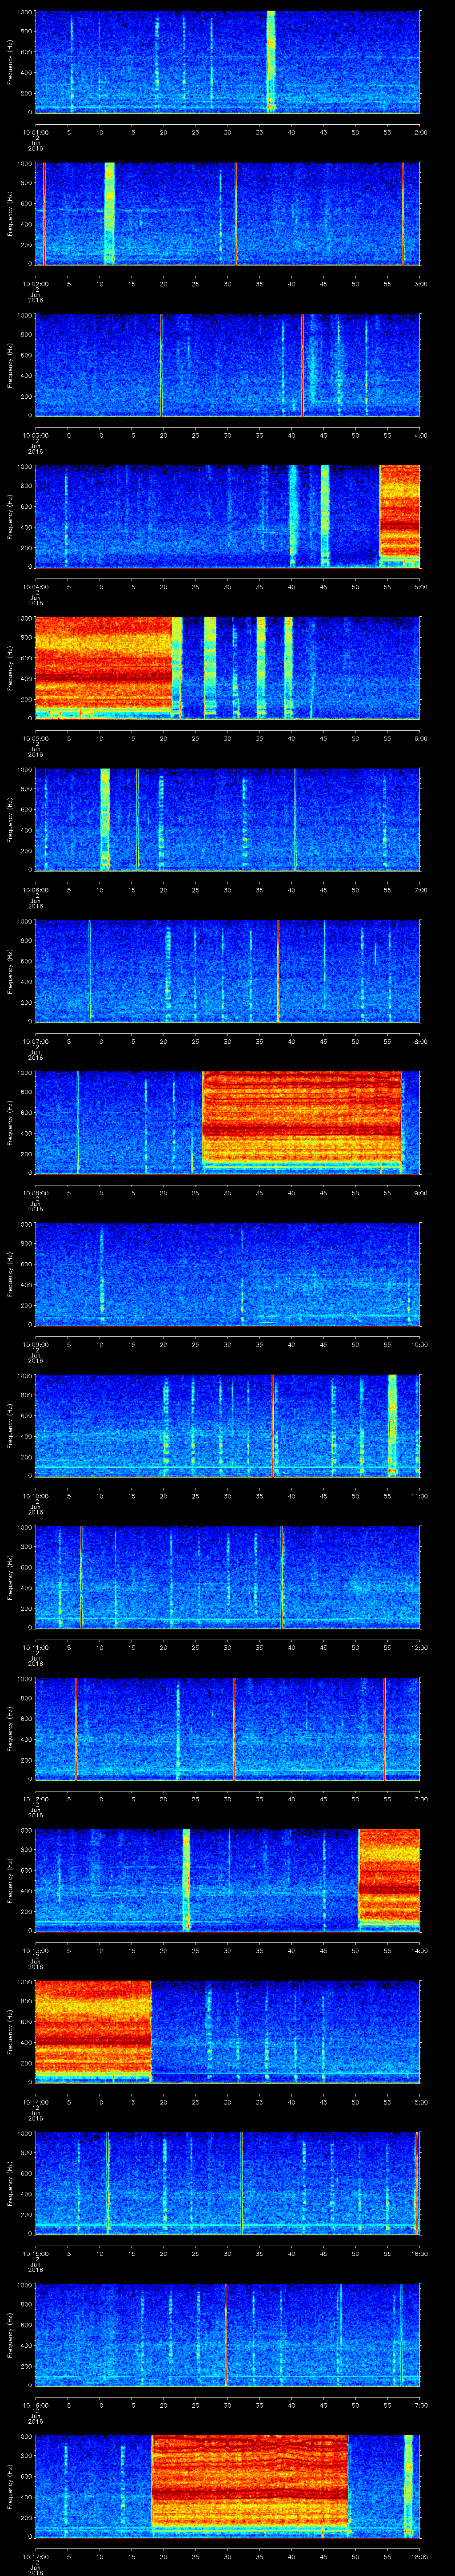Click the 10:12:00 start timestamp label
The image size is (455, 2576).
(35, 1799)
